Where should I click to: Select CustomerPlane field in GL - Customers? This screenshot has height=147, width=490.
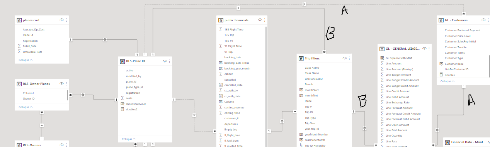coord(454,64)
